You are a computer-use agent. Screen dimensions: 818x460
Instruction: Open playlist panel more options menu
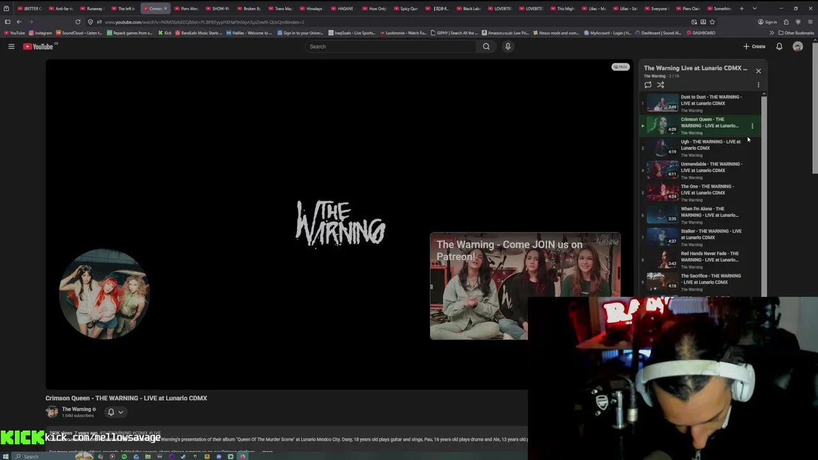pos(759,84)
